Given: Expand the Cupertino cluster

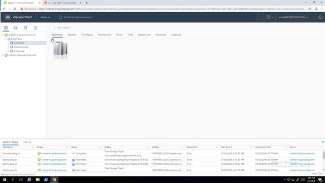Looking at the screenshot, I should tap(8, 43).
